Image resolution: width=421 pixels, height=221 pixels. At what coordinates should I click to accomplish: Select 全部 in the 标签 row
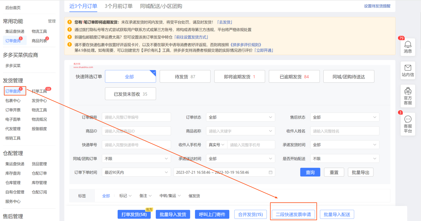click(x=106, y=196)
